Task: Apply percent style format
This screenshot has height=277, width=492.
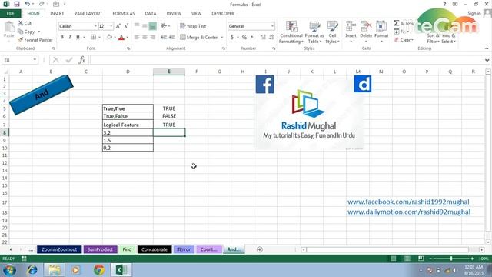Action: (x=244, y=37)
